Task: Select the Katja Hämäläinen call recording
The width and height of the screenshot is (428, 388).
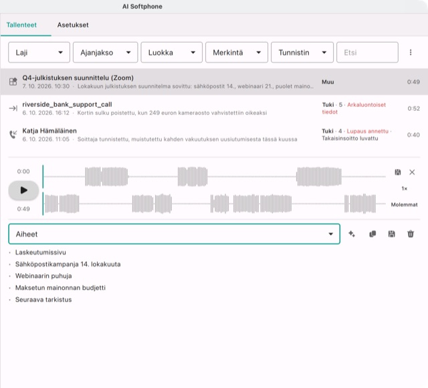Action: click(x=214, y=135)
